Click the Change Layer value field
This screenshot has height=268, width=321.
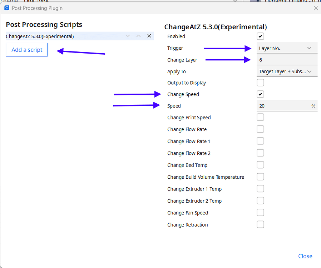coord(286,60)
